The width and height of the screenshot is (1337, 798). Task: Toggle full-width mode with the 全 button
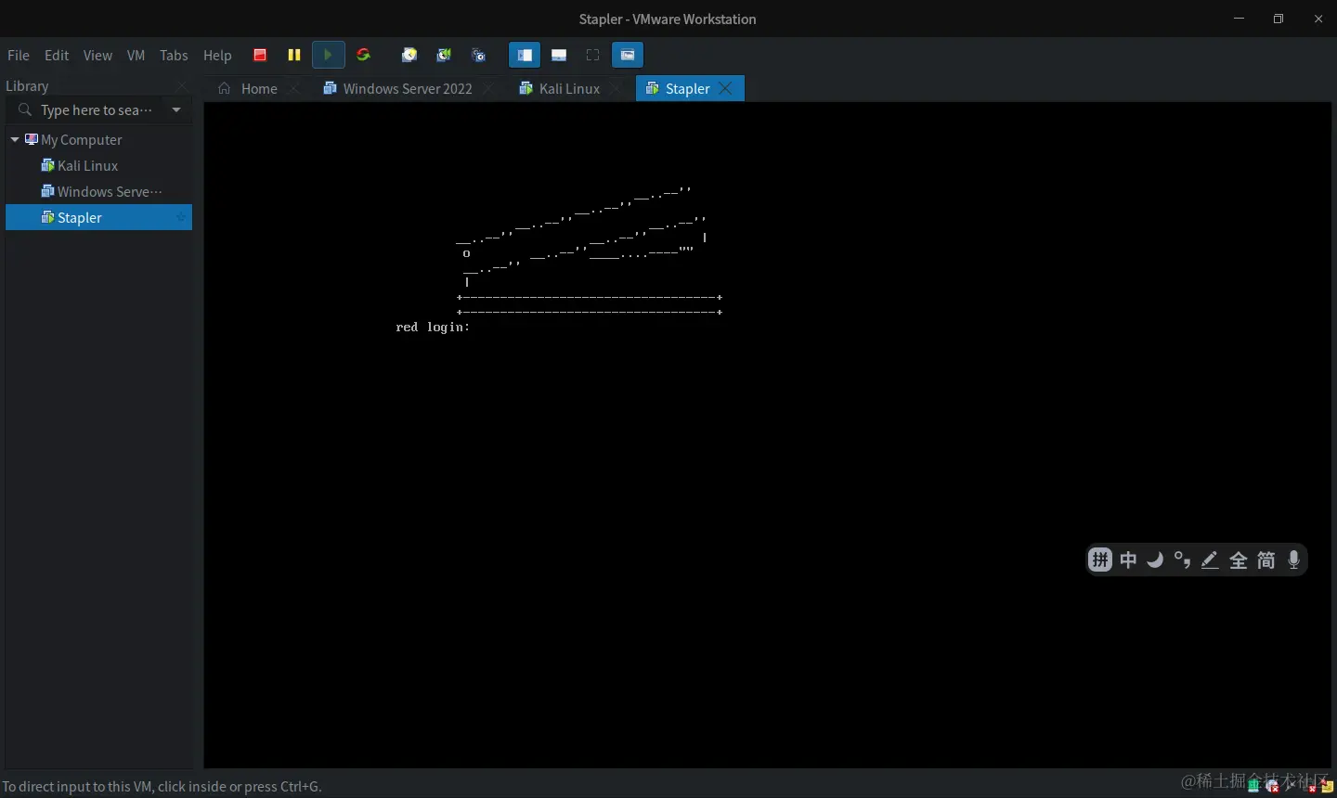pos(1239,560)
